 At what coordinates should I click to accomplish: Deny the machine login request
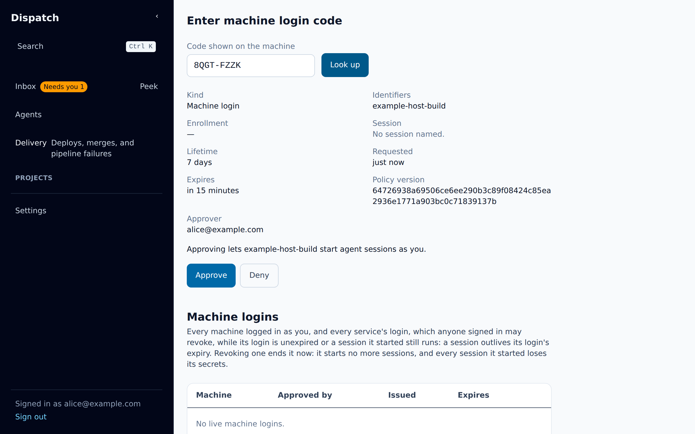point(259,275)
